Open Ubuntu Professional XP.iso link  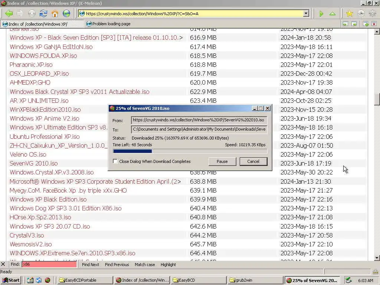[45, 137]
